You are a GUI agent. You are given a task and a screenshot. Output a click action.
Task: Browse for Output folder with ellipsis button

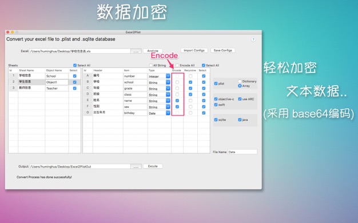[x=136, y=167]
